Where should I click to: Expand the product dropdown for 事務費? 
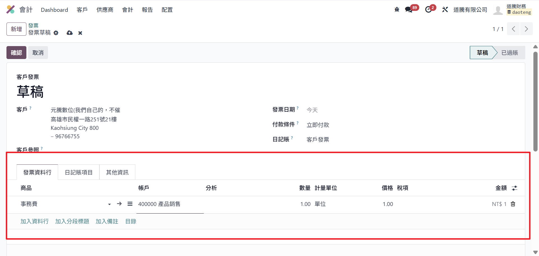point(109,204)
